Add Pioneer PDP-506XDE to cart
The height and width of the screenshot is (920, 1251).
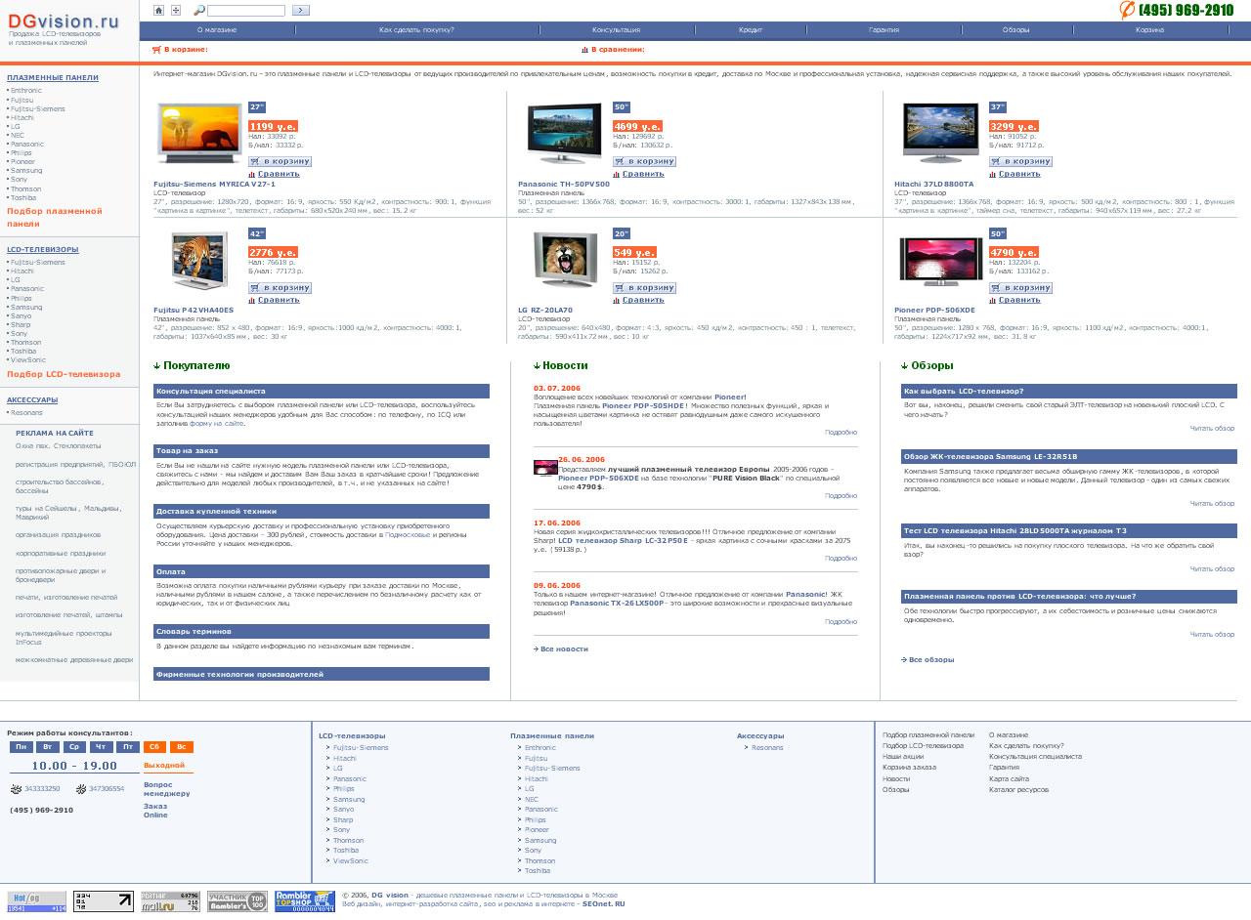pos(1020,288)
